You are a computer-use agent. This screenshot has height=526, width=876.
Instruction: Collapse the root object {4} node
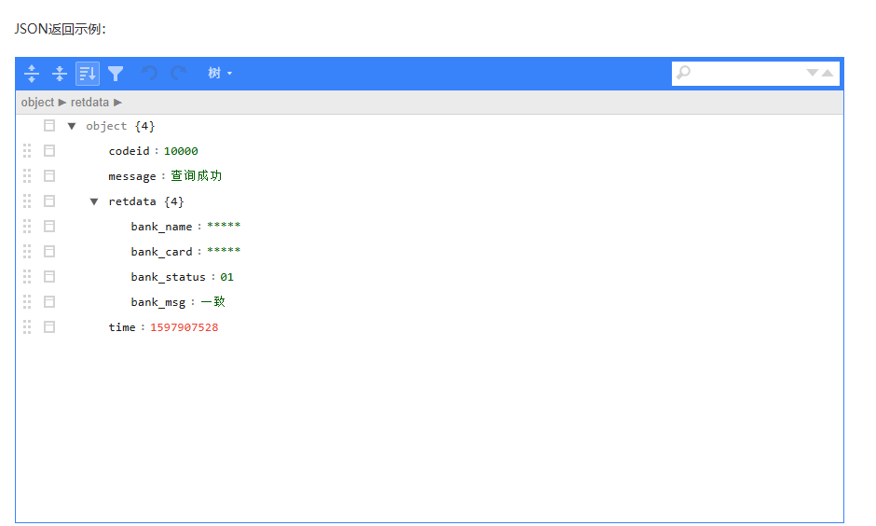pos(72,126)
